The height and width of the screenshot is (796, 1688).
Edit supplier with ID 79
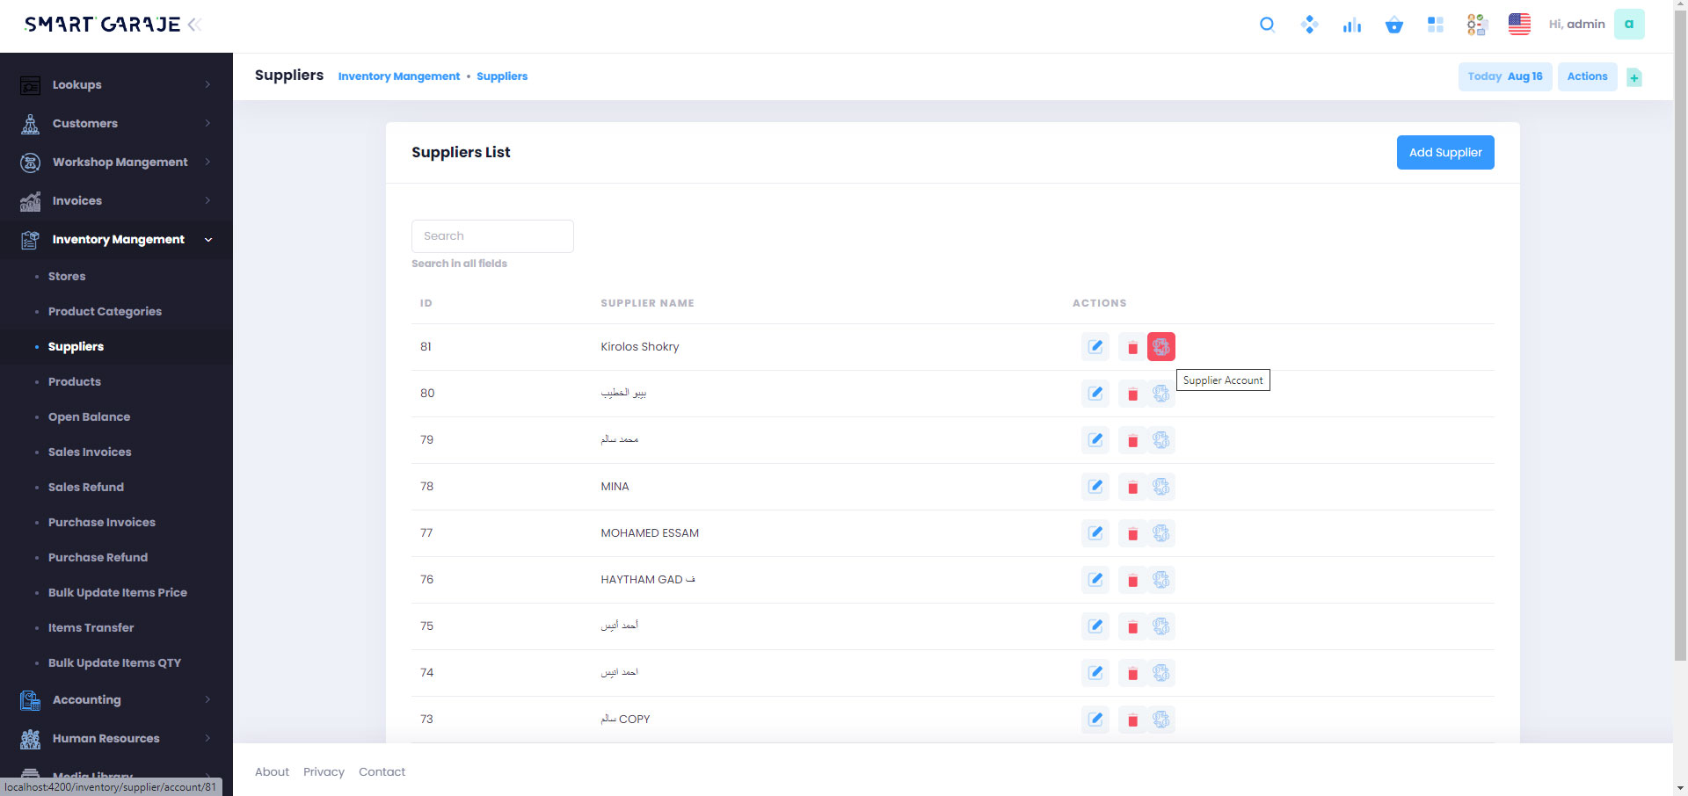coord(1095,440)
